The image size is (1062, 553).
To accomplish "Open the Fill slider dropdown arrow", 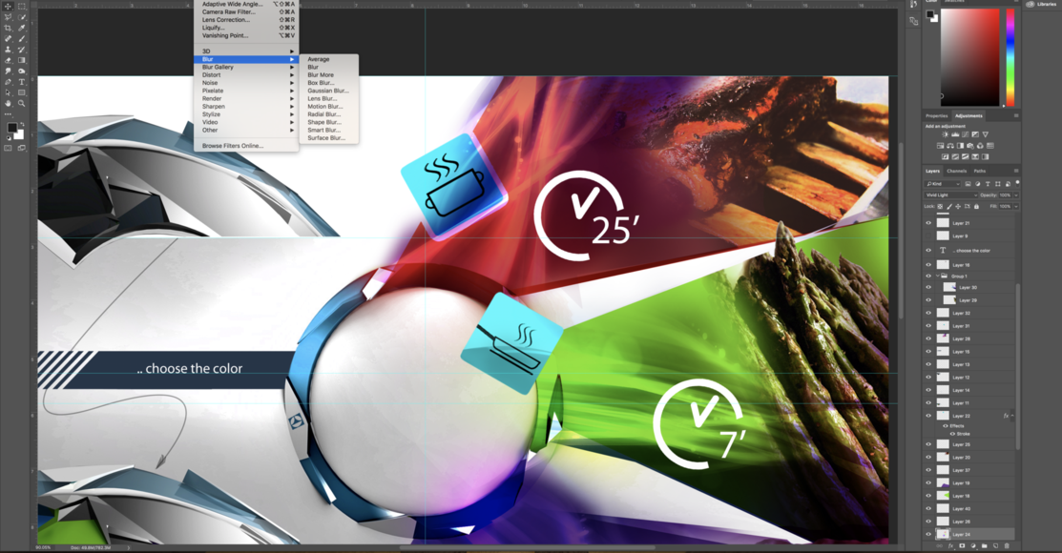I will (1016, 207).
